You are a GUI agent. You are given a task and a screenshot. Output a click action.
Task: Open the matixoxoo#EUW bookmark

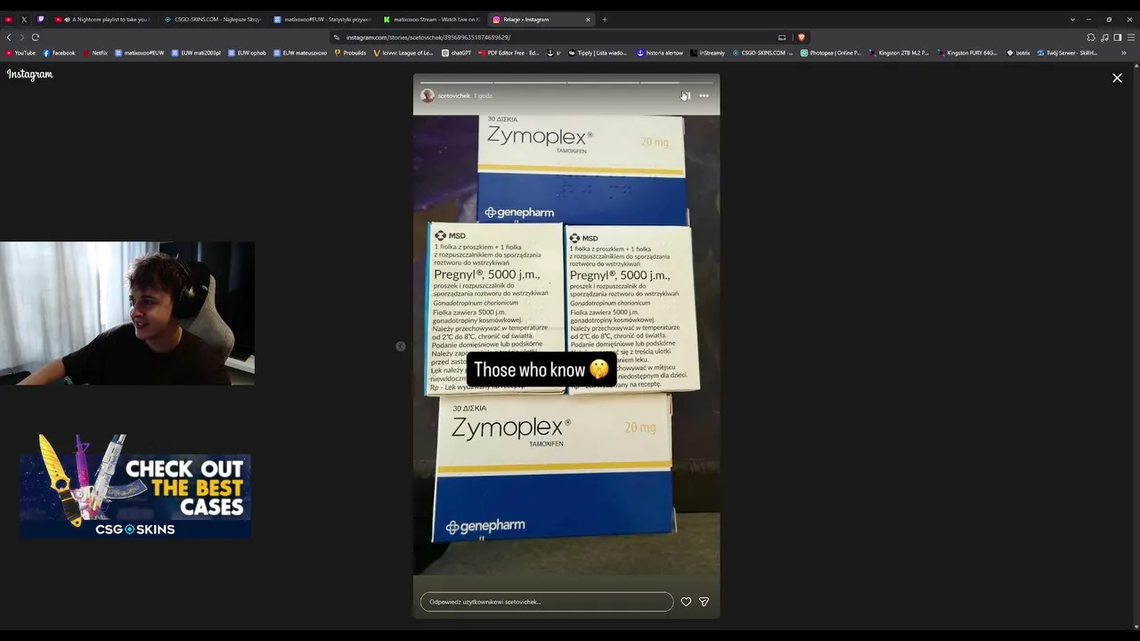(x=140, y=53)
